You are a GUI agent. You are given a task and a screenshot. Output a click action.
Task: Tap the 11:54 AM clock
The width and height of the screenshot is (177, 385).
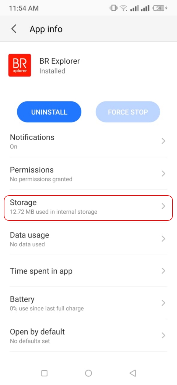tap(24, 8)
